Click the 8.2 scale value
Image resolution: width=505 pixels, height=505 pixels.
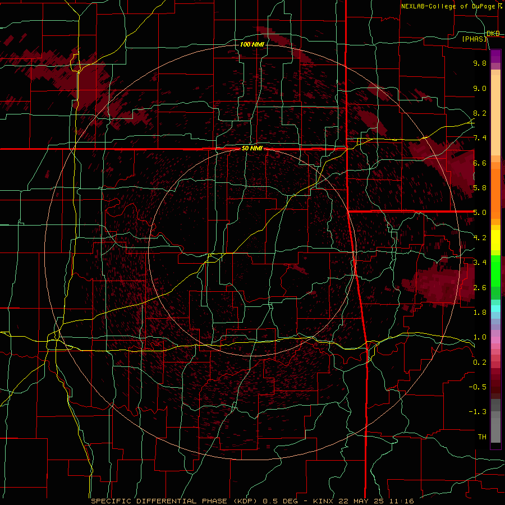point(480,113)
